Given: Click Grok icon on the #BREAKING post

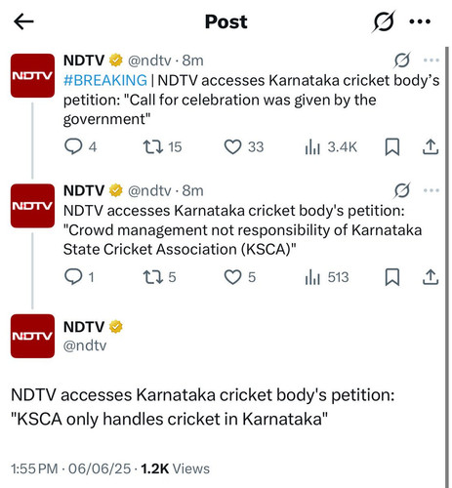Looking at the screenshot, I should [402, 61].
